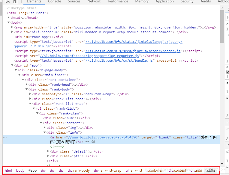Select div.info in the breadcrumb
Image resolution: width=229 pixels, height=175 pixels.
pyautogui.click(x=196, y=171)
